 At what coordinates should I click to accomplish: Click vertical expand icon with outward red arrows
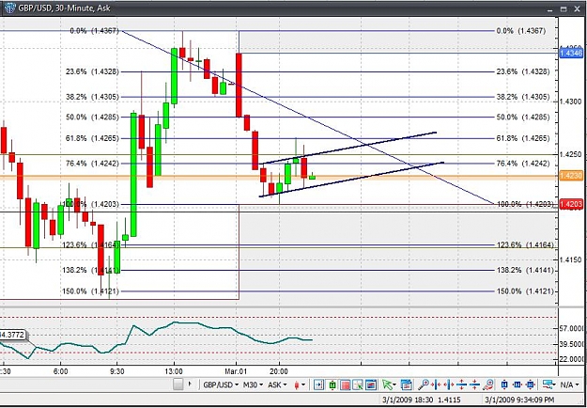coord(461,384)
